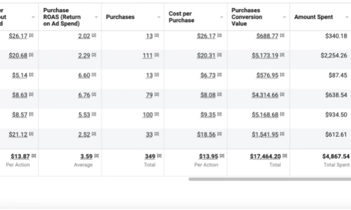Sort by Purchases column header

click(120, 17)
